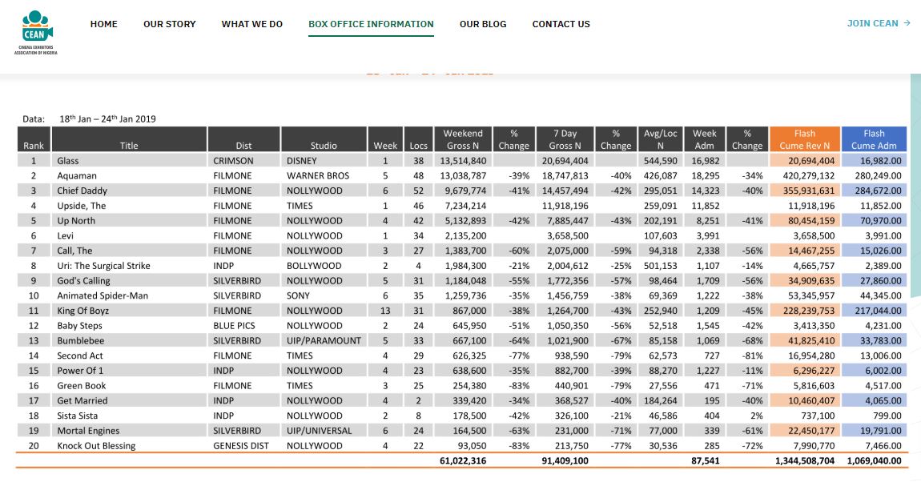Click GENESIS DIST distributor cell

tap(241, 446)
